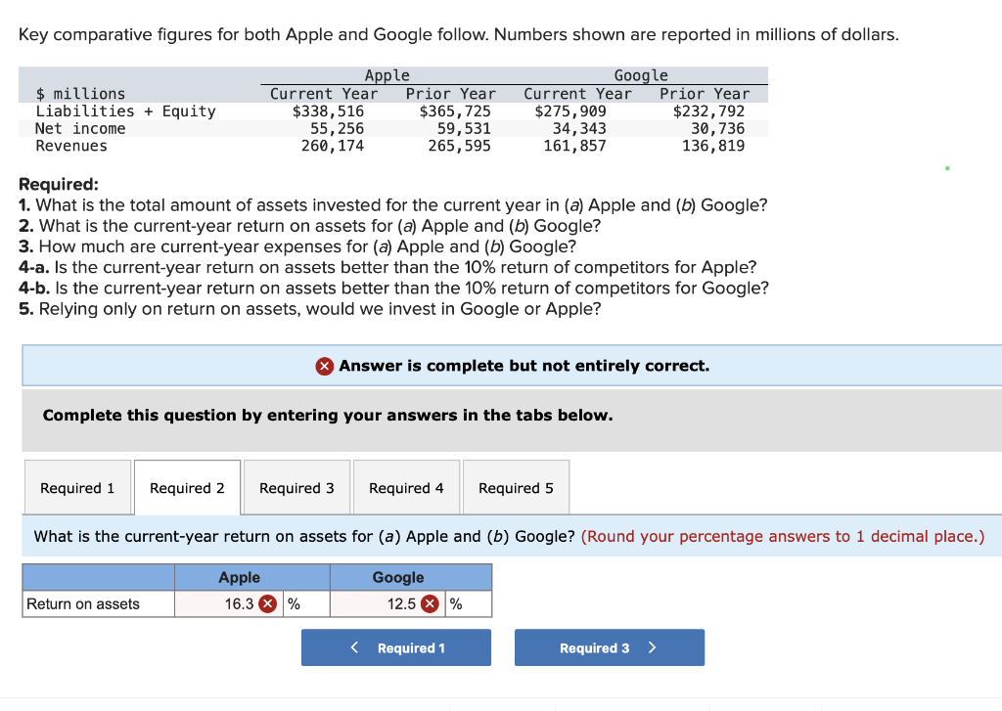
Task: Select the Required 2 tab
Action: pos(187,487)
